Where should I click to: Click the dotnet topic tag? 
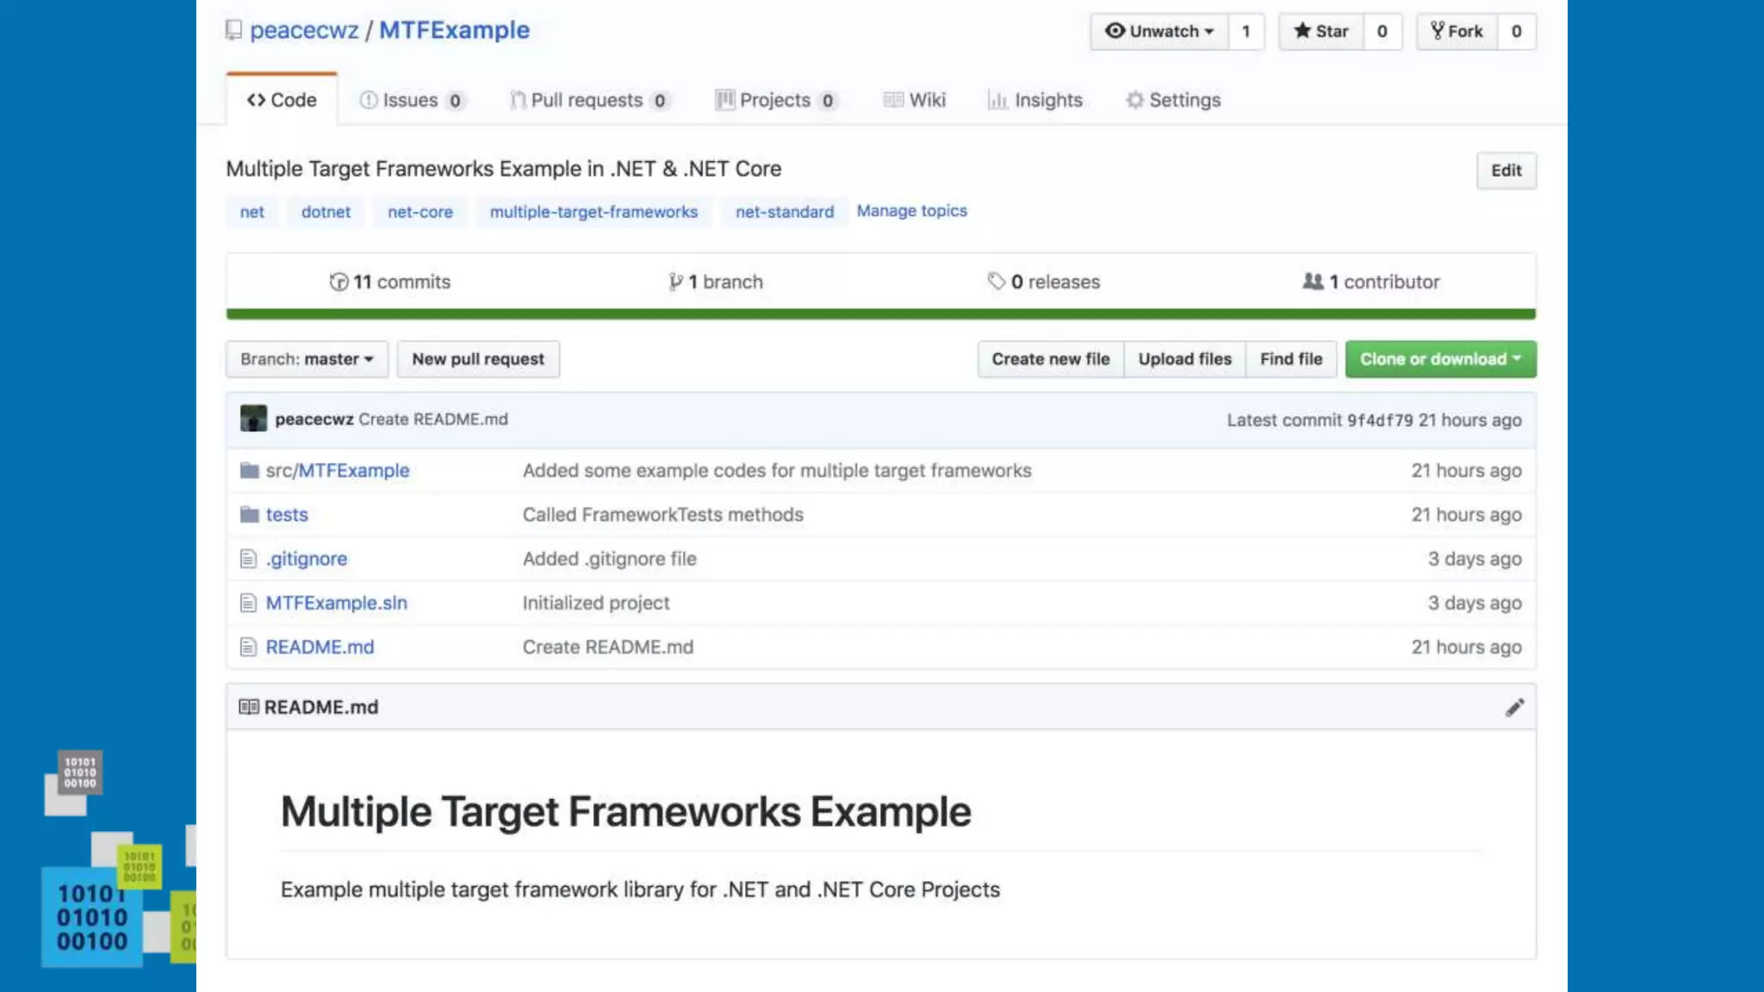326,212
